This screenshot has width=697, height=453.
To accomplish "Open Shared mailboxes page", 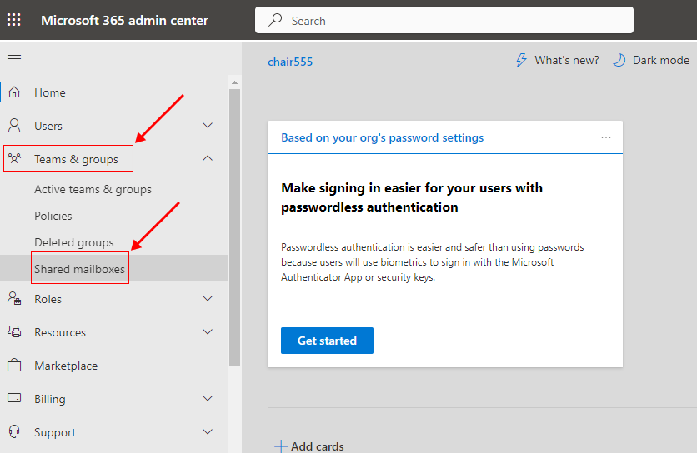I will click(79, 269).
